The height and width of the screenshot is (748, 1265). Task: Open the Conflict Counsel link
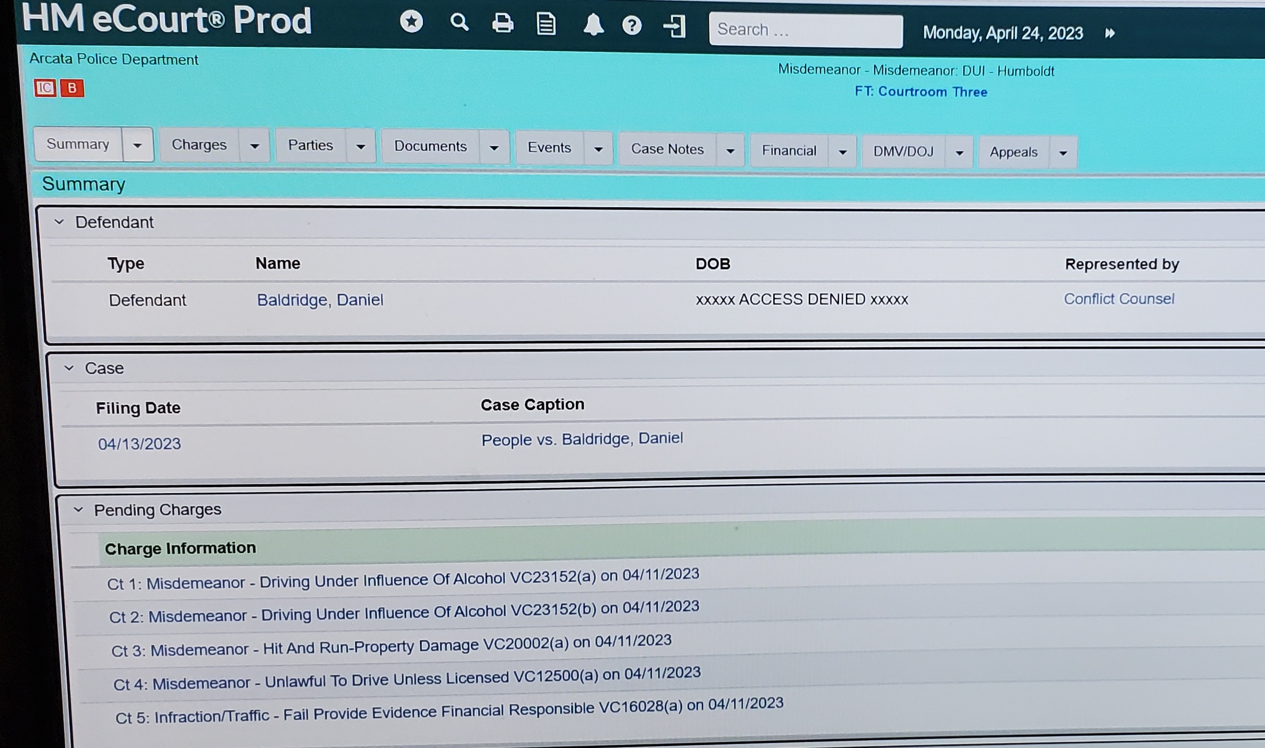click(1119, 299)
